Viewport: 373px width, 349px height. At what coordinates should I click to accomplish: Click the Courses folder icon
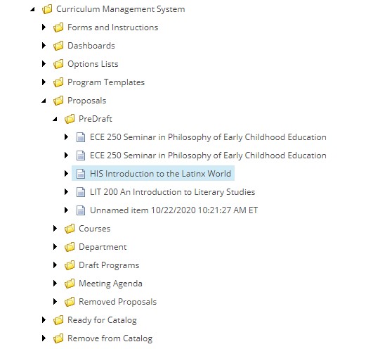70,229
